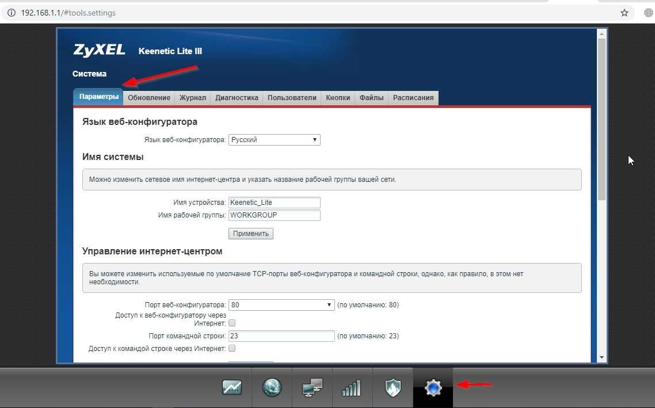This screenshot has width=655, height=408.
Task: Expand the web configurator port dropdown
Action: (x=281, y=305)
